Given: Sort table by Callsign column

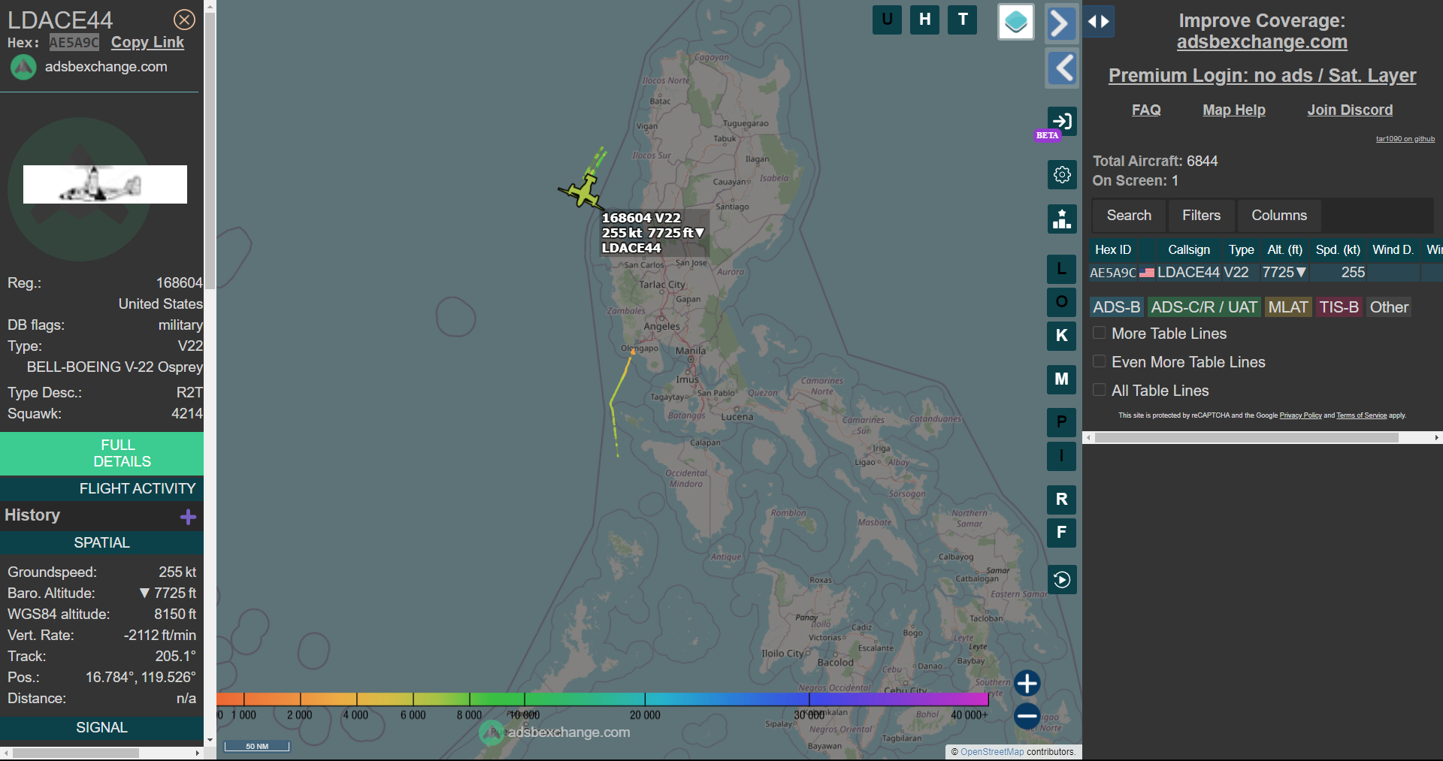Looking at the screenshot, I should tap(1189, 249).
